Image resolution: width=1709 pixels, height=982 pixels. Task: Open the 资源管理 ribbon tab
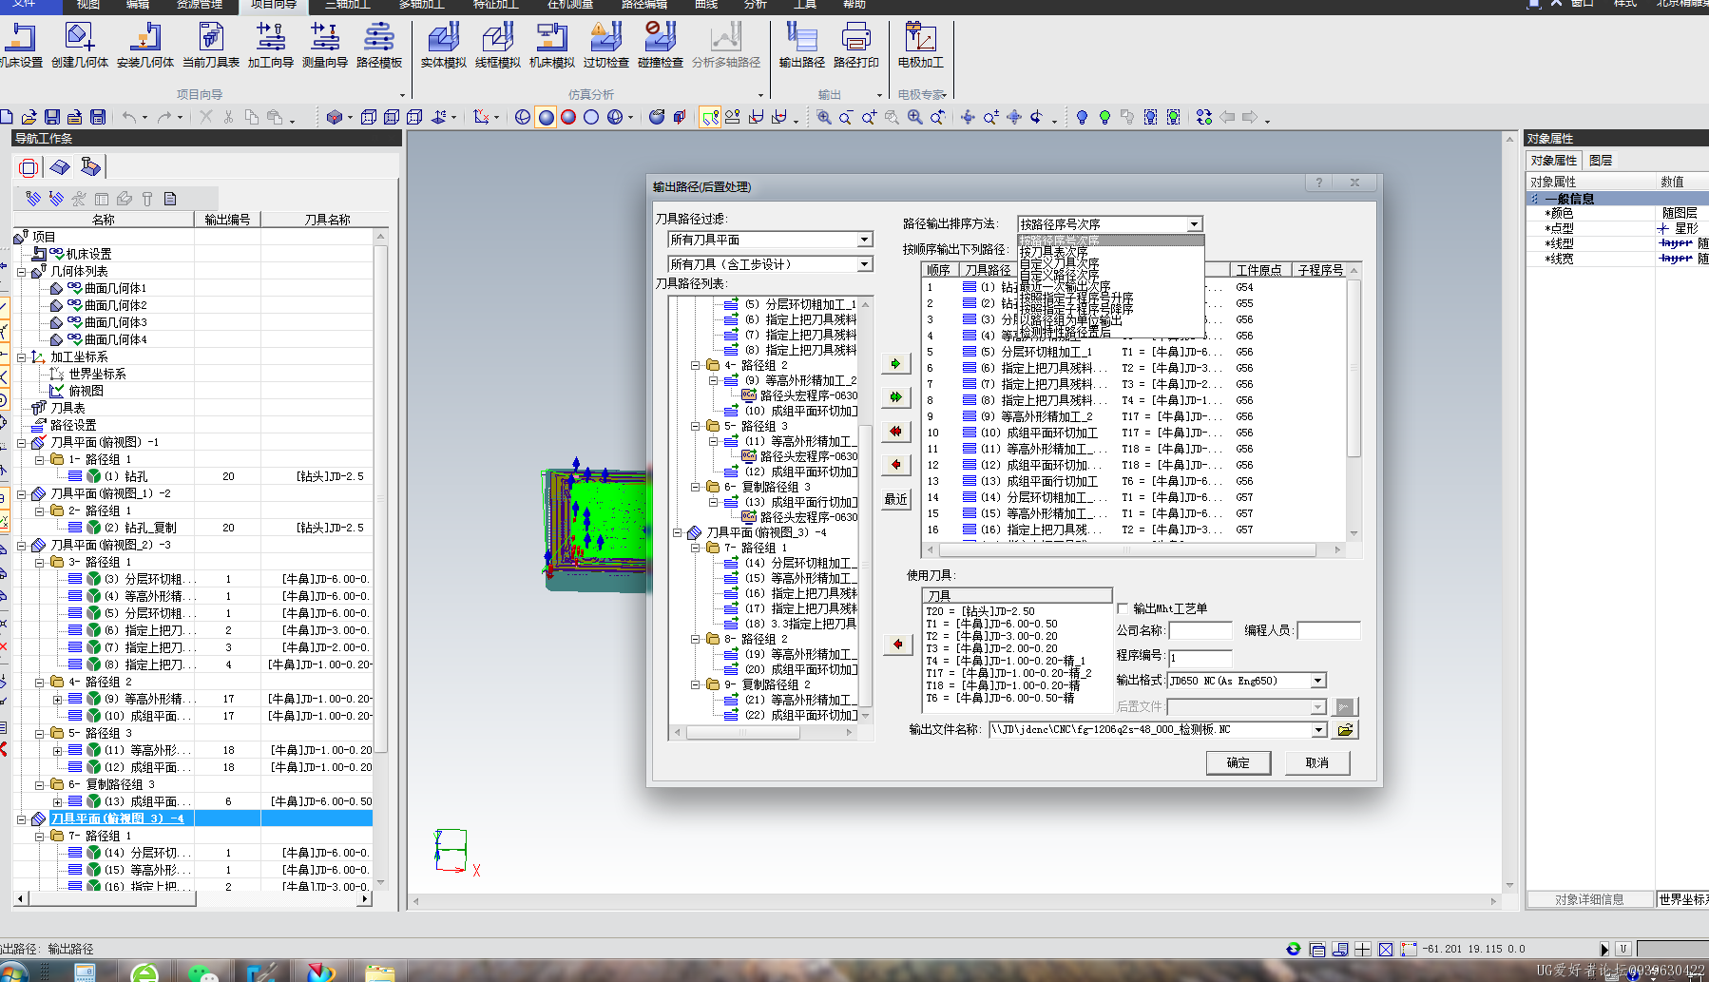tap(200, 6)
